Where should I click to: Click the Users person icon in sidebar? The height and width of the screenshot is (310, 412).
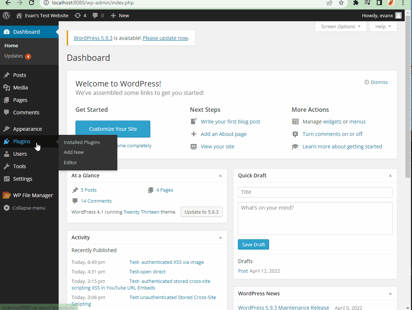pyautogui.click(x=7, y=154)
